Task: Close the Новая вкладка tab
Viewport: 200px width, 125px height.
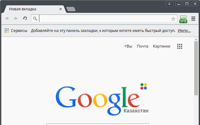Action: [61, 9]
